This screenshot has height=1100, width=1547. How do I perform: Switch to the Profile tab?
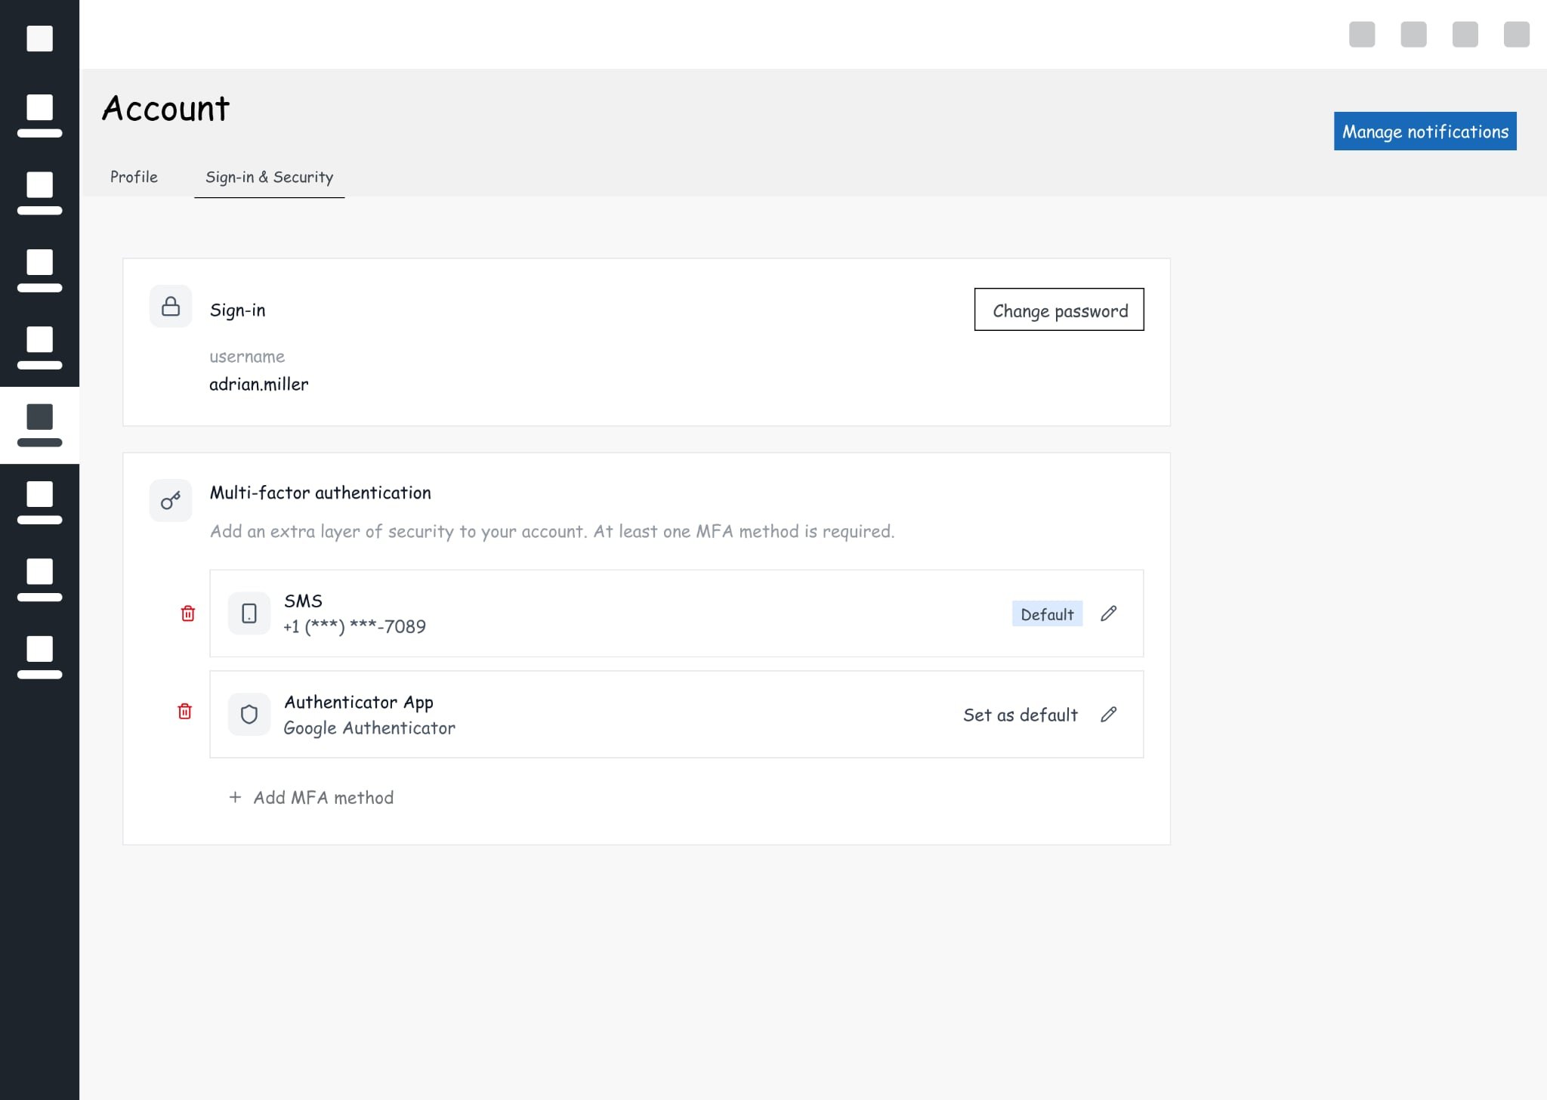[134, 177]
